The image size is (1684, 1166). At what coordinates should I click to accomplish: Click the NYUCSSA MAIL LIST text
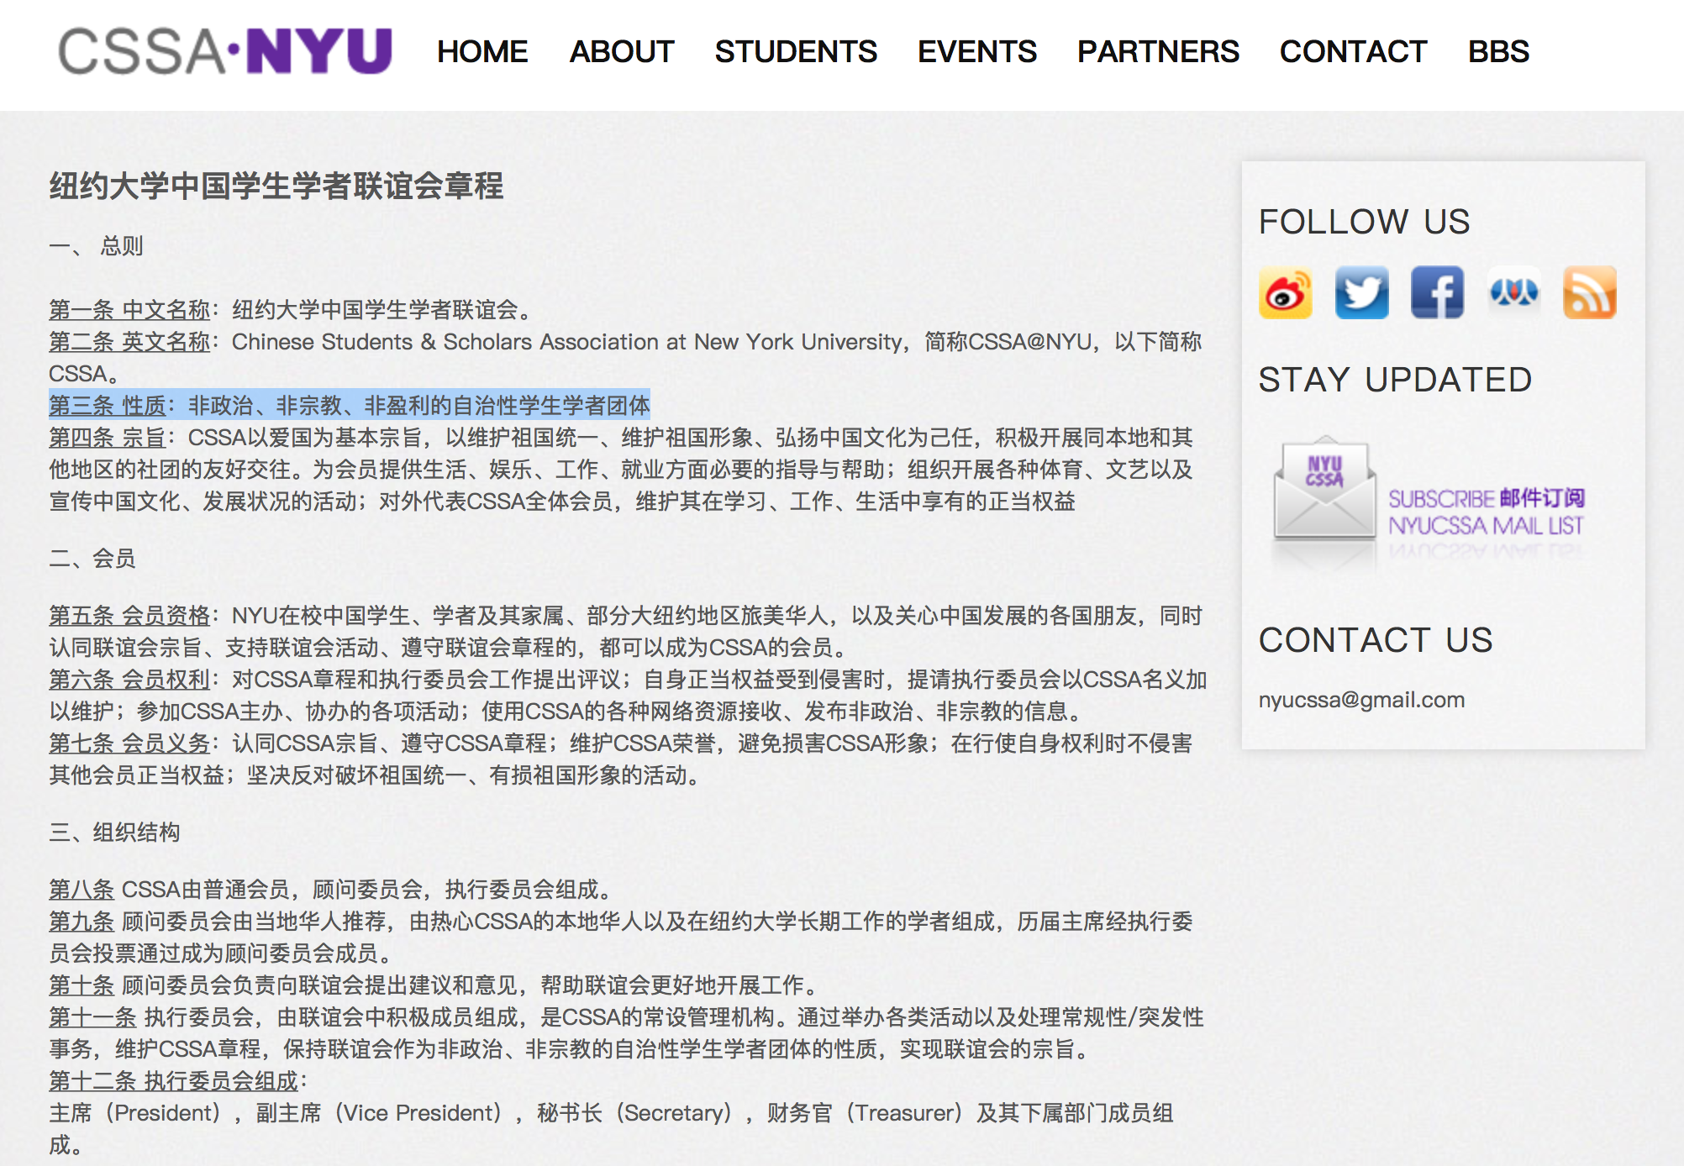(1486, 526)
